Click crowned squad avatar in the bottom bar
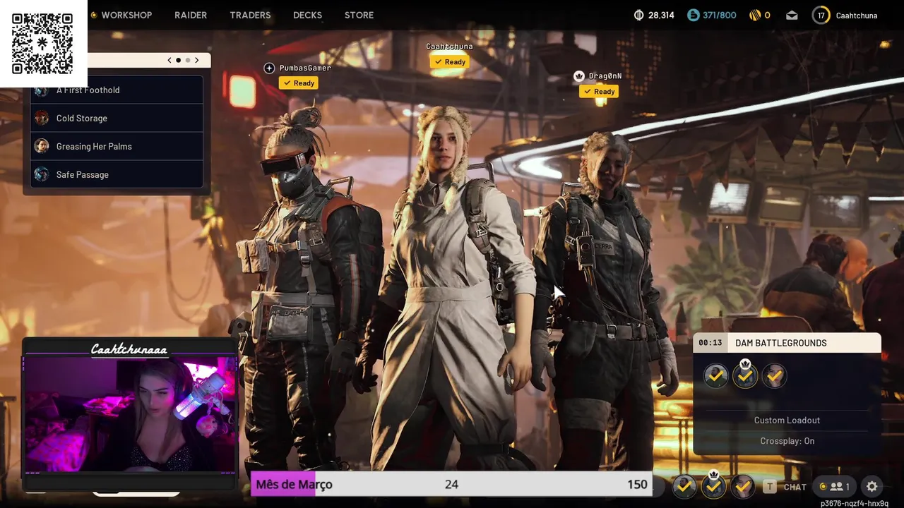The image size is (904, 508). click(x=713, y=485)
